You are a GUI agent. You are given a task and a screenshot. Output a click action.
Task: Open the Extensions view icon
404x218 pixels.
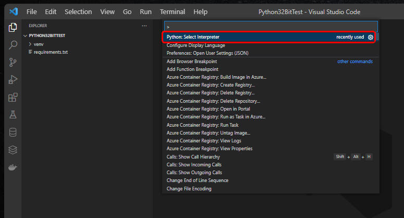[x=13, y=98]
